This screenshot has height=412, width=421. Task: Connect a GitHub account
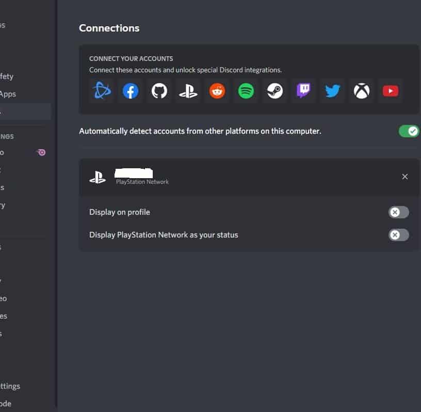tap(159, 91)
